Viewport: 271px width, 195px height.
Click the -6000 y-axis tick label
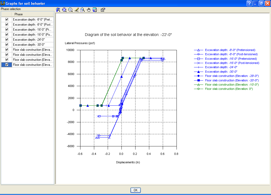(x=70, y=146)
